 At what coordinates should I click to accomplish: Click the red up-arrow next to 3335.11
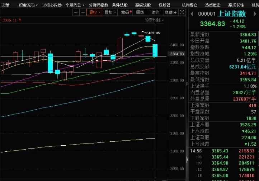click(20, 20)
